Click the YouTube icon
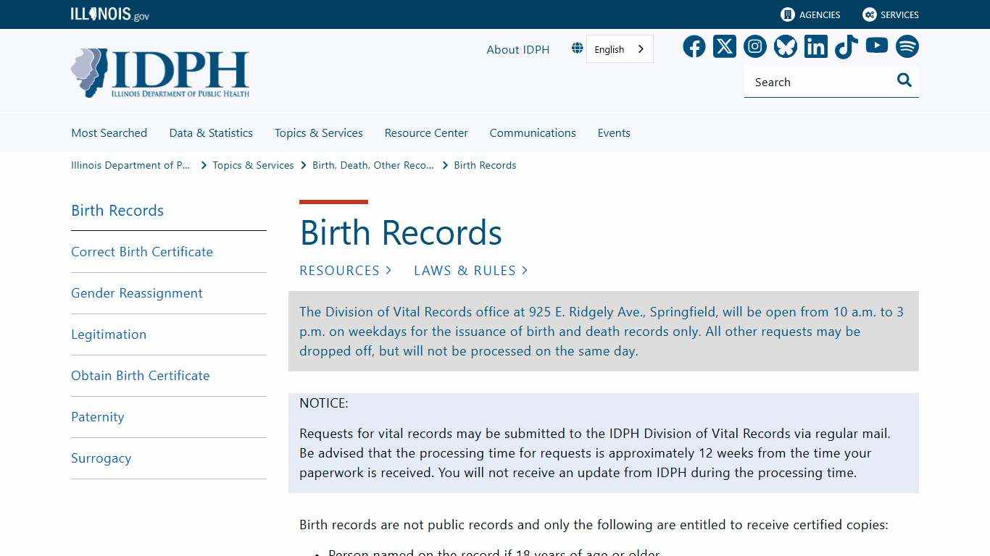This screenshot has width=990, height=556. (876, 46)
